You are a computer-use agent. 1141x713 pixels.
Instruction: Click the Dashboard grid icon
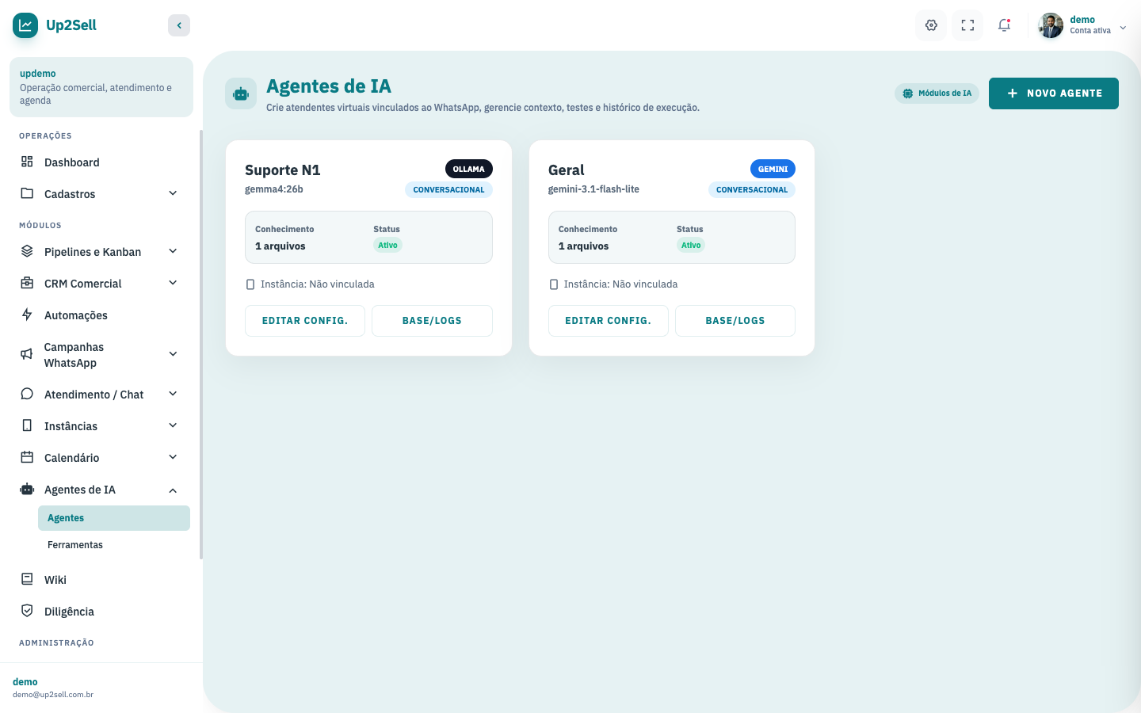pyautogui.click(x=27, y=162)
